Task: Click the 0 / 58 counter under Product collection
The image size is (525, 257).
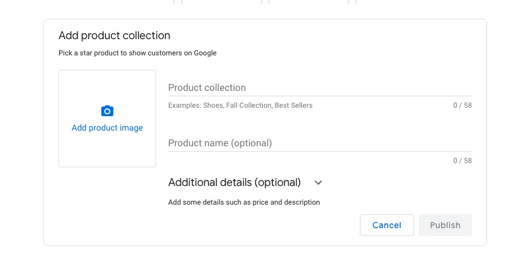Action: (x=462, y=105)
